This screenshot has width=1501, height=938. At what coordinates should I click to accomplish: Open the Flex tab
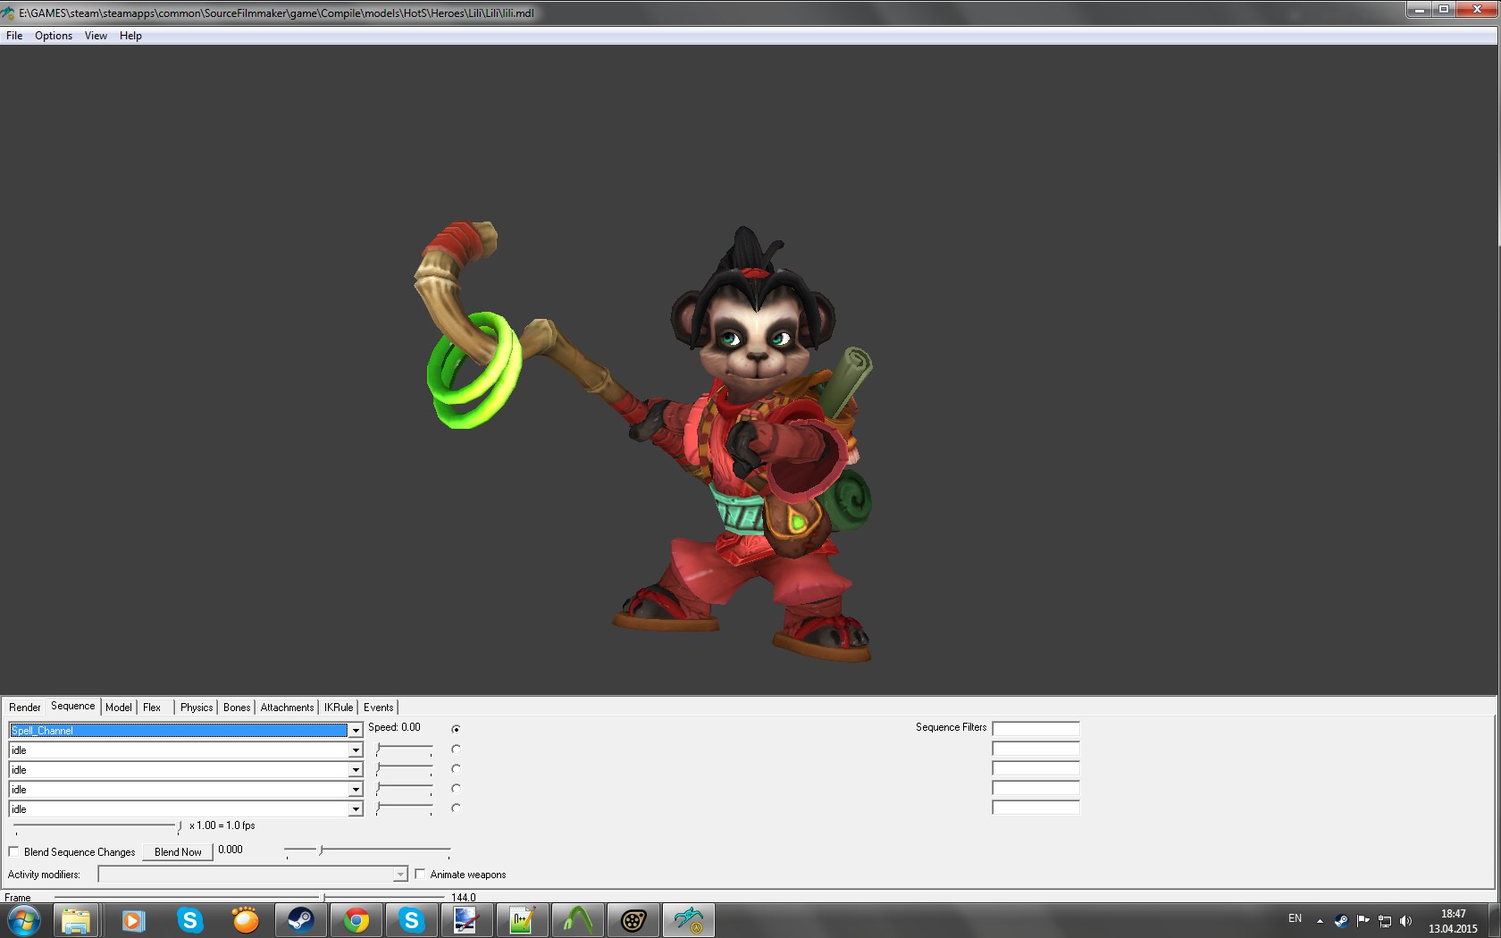(153, 708)
